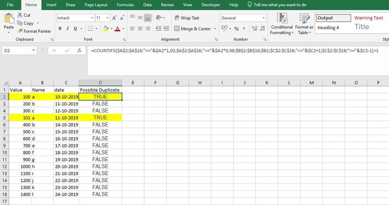Click Increase Decimal icon
Image resolution: width=389 pixels, height=205 pixels.
pos(255,28)
